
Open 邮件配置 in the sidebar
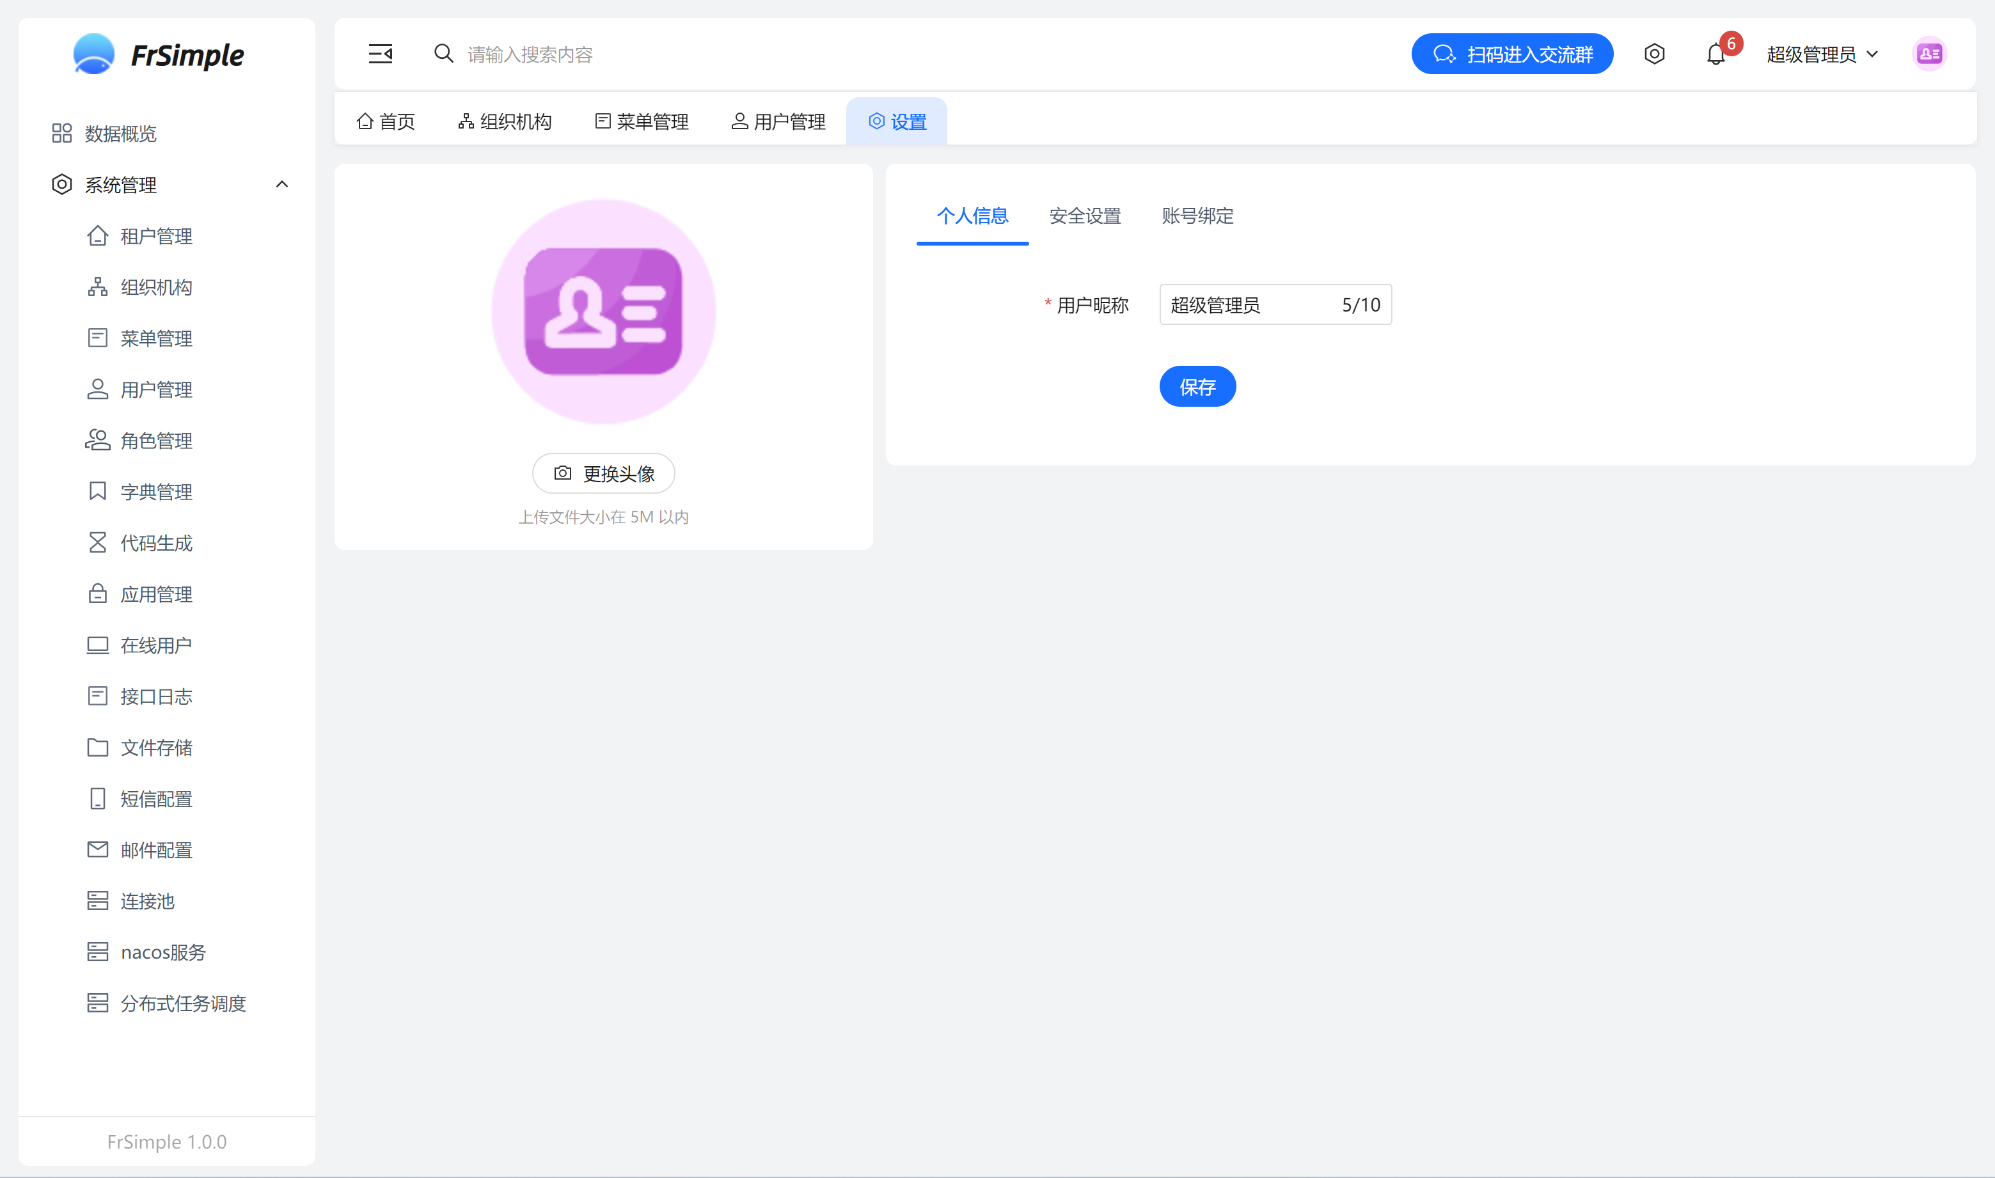(157, 850)
